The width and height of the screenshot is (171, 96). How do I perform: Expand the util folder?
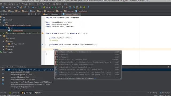(6, 28)
